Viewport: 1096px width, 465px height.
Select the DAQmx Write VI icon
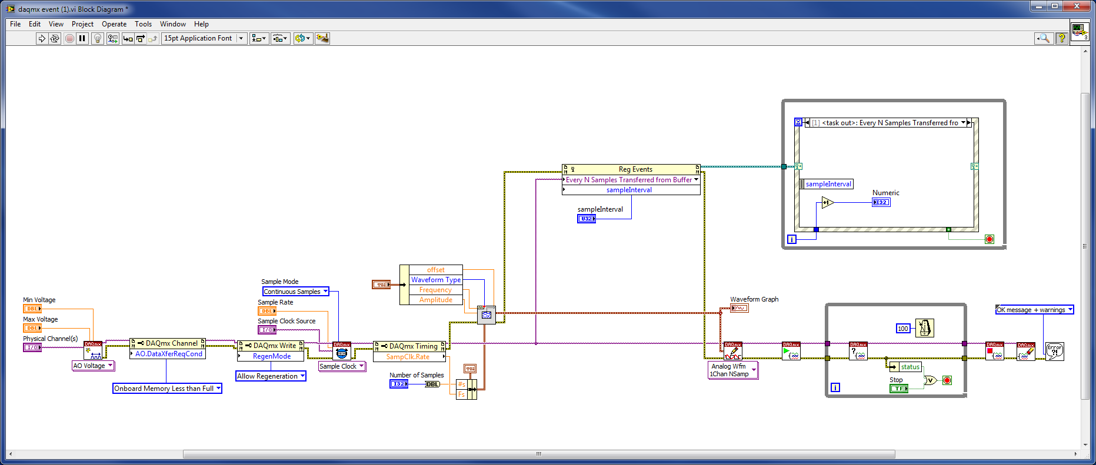pos(733,351)
